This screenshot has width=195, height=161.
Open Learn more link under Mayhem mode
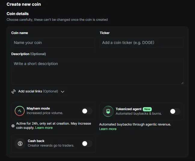click(44, 128)
